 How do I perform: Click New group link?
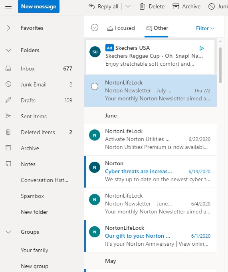(35, 266)
